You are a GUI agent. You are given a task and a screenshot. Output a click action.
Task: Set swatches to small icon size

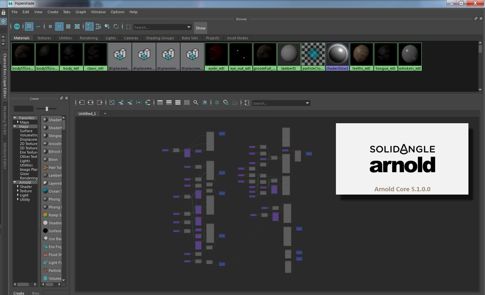tap(50, 26)
